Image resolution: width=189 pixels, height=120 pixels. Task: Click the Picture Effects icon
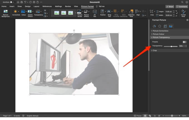point(86,12)
